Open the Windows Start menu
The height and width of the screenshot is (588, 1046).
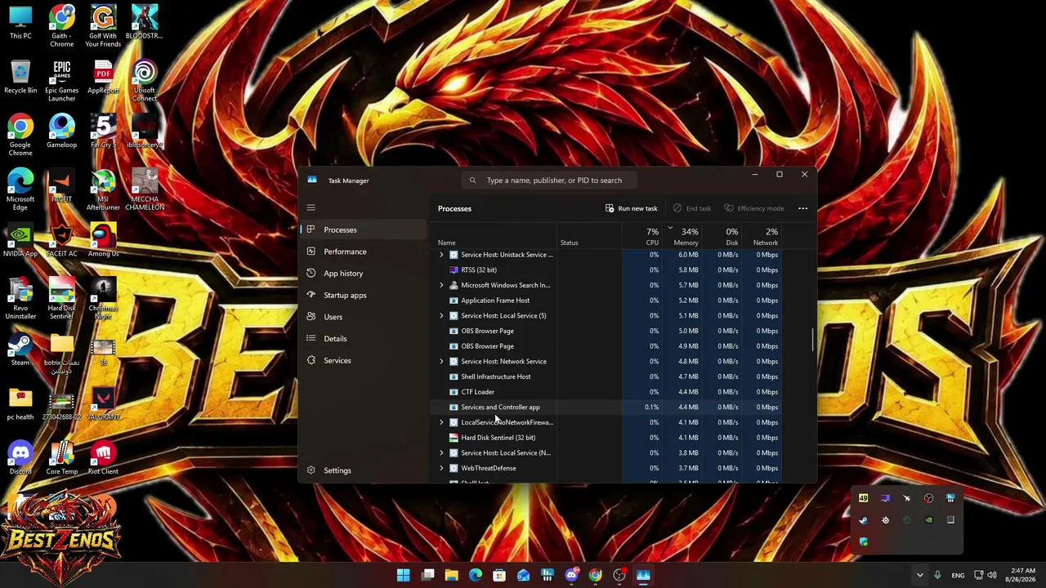(x=403, y=575)
